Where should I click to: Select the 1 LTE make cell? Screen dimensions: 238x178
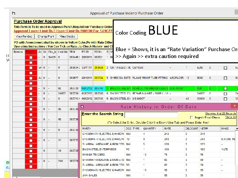[x=227, y=149]
